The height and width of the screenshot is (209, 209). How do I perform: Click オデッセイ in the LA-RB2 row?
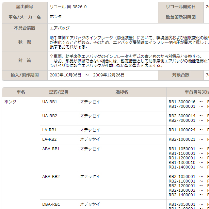(90, 139)
